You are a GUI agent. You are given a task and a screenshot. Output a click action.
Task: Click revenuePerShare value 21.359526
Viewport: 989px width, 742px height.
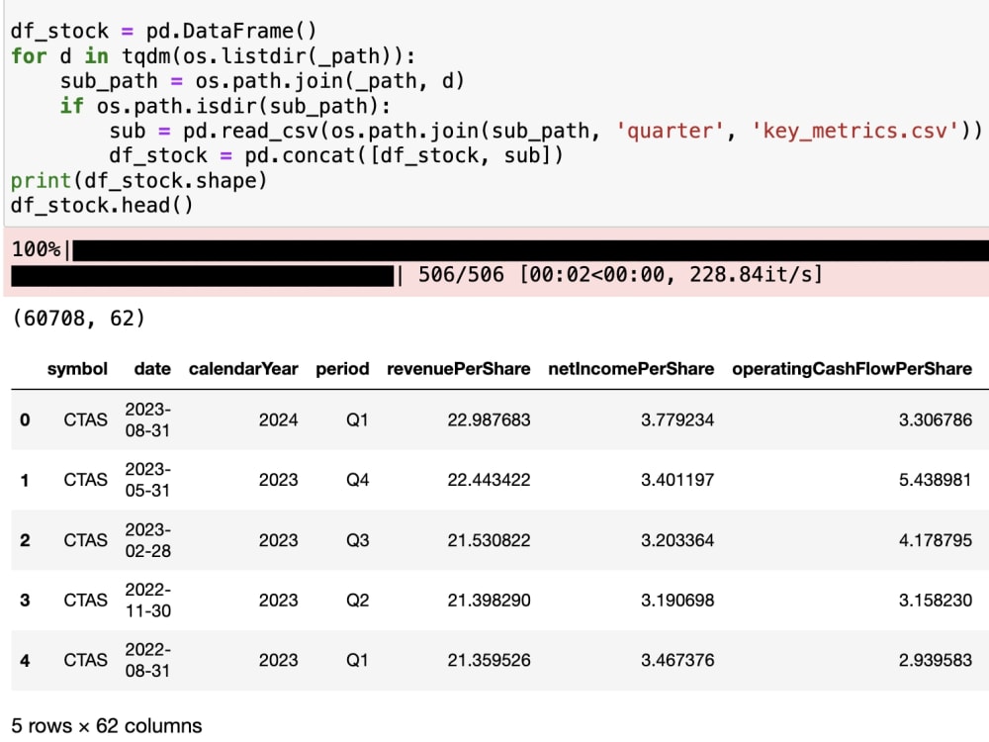[489, 661]
